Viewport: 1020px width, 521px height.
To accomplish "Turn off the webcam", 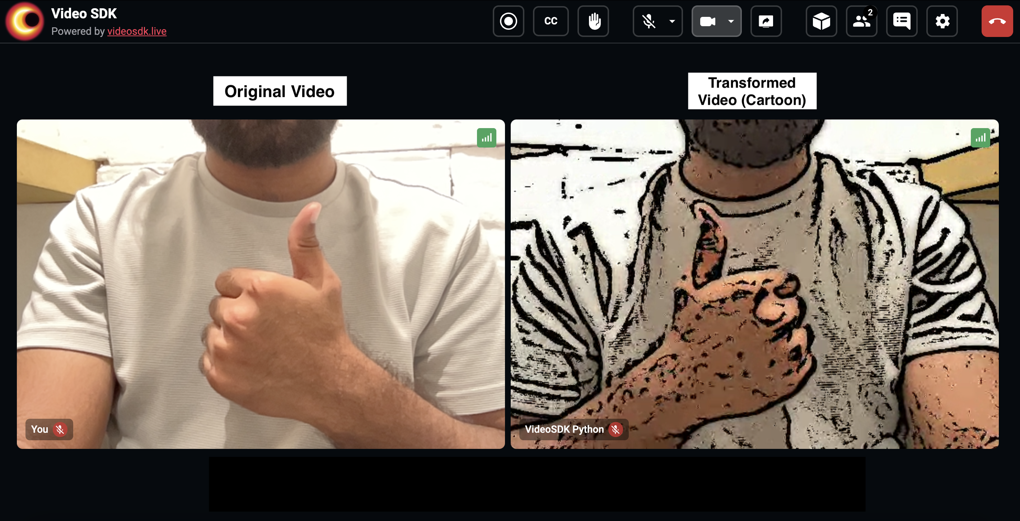I will point(708,21).
